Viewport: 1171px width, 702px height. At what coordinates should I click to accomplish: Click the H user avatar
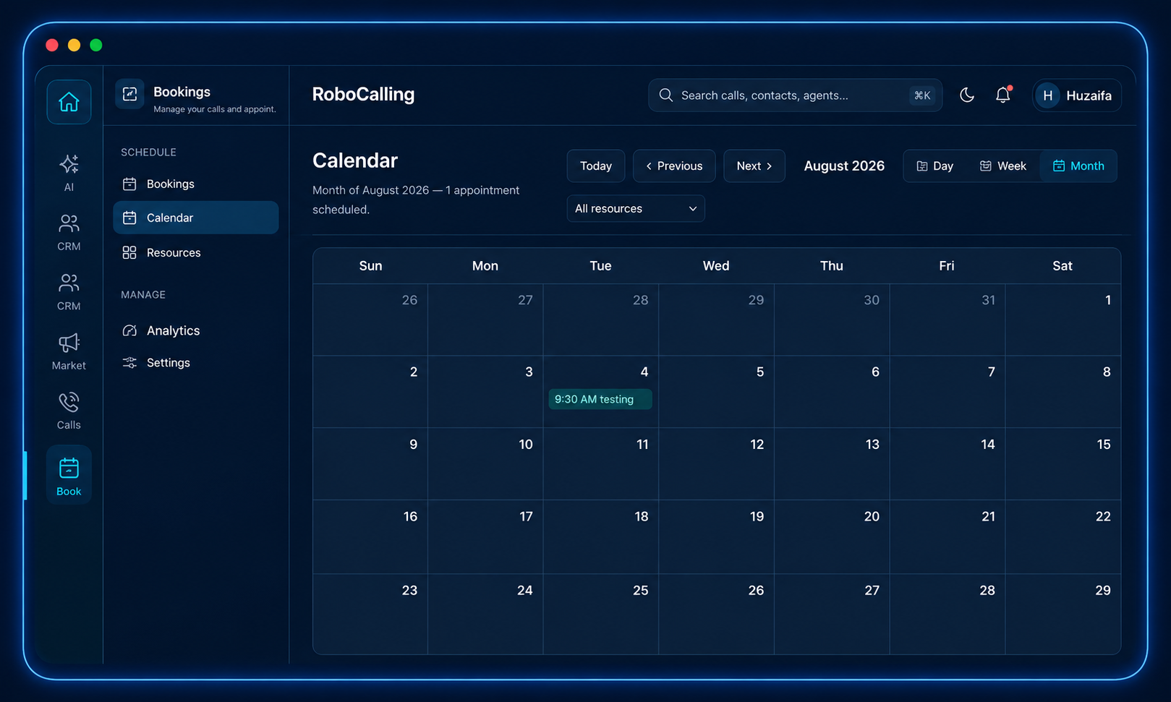pyautogui.click(x=1047, y=95)
